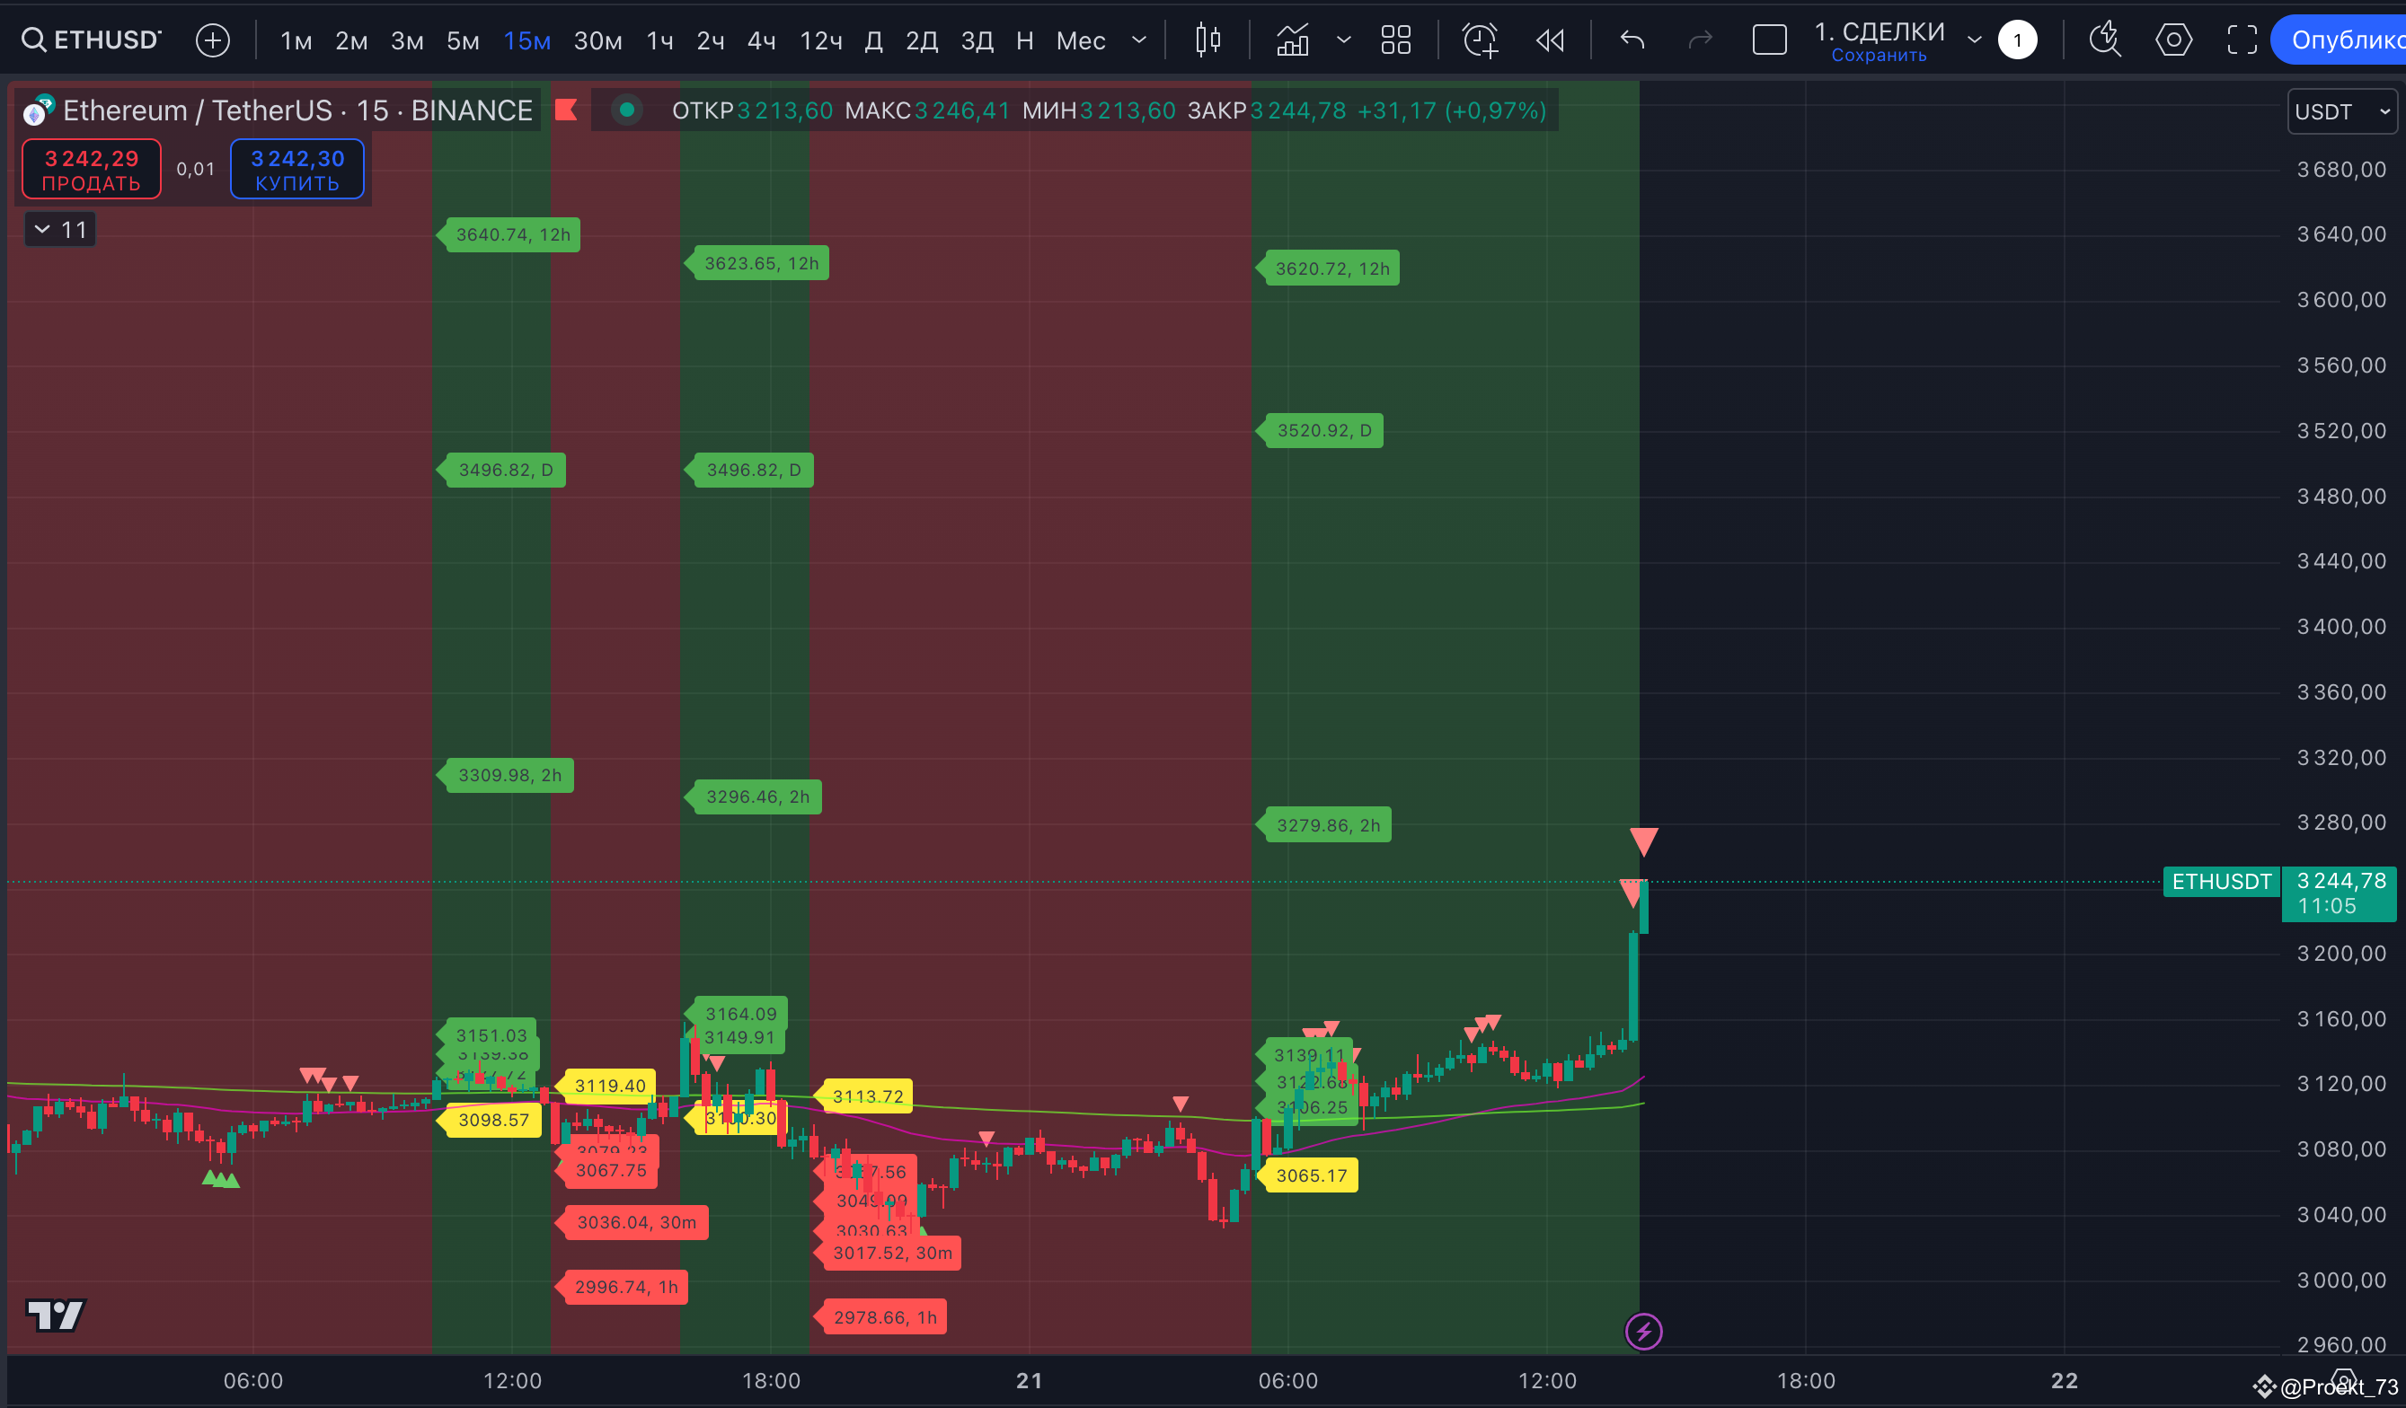Open chart settings with the gear icon
Viewport: 2406px width, 1408px height.
pos(2173,40)
